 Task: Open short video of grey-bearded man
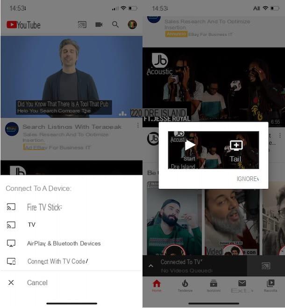232,222
